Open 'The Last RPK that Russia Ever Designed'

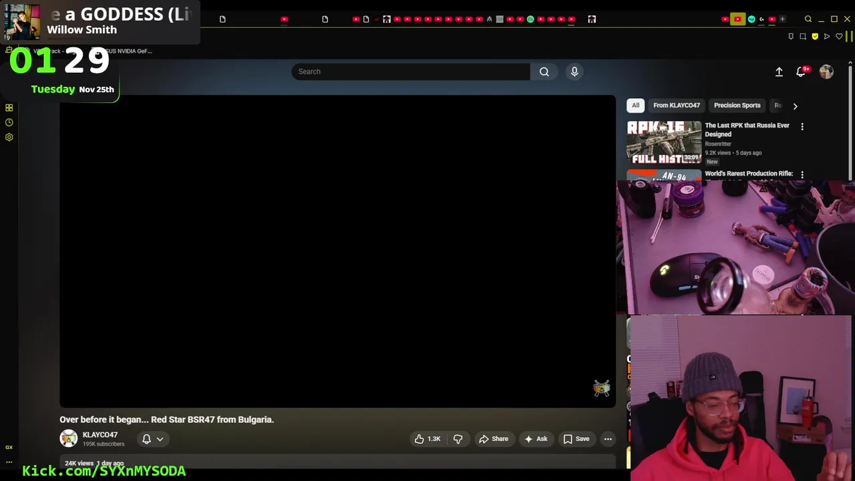(x=747, y=130)
